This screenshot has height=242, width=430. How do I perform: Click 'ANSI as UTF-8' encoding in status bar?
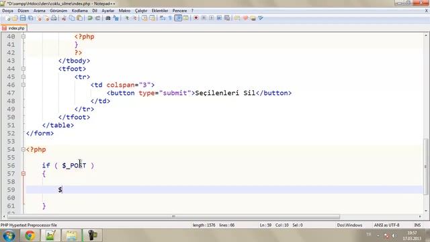[386, 225]
